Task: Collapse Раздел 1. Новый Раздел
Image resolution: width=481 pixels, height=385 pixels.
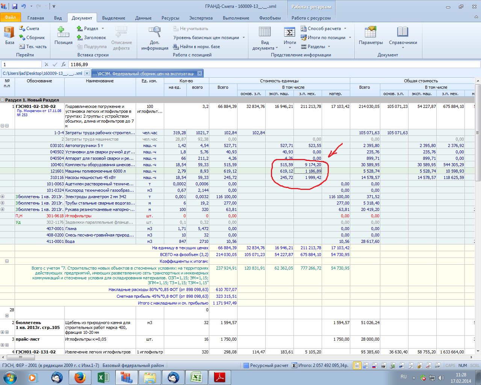Action: coord(3,100)
